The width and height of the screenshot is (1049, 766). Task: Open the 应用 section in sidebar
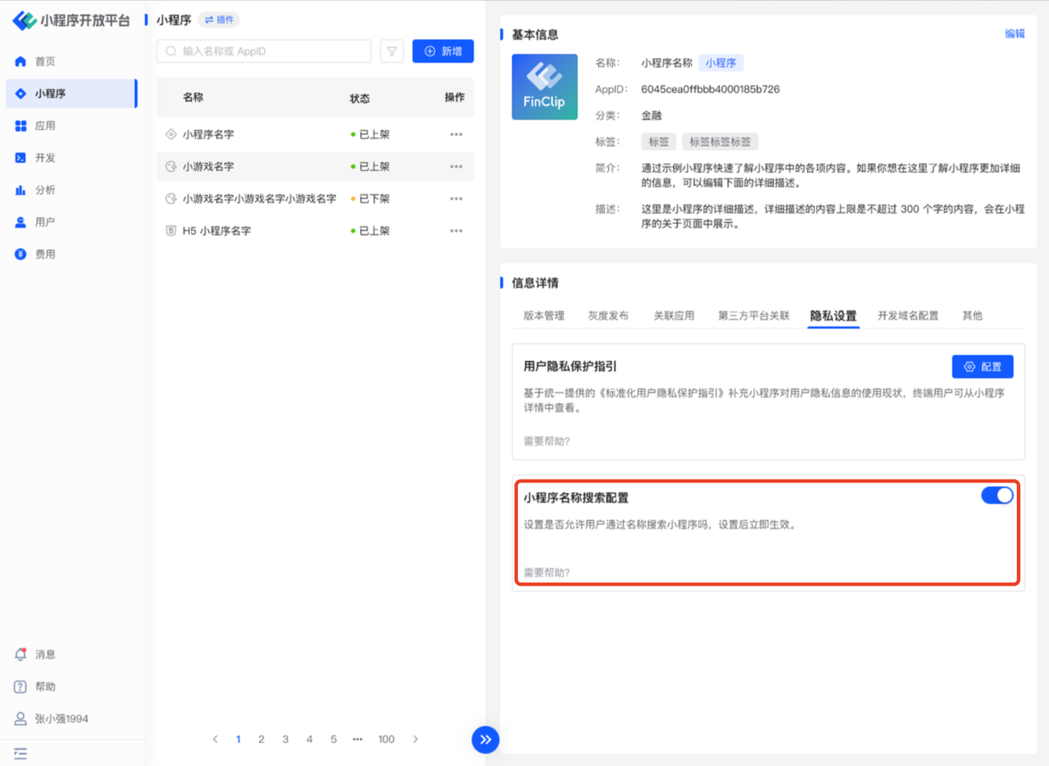tap(21, 126)
